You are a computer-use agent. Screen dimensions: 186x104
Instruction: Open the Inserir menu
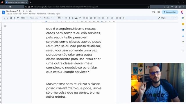pyautogui.click(x=25, y=14)
